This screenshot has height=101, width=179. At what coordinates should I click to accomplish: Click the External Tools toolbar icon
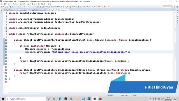66,7
